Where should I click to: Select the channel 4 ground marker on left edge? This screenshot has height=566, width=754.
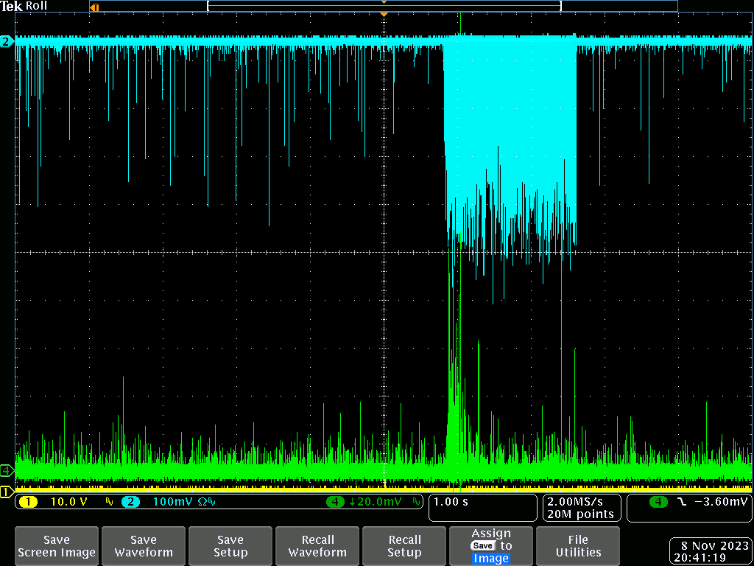point(7,470)
